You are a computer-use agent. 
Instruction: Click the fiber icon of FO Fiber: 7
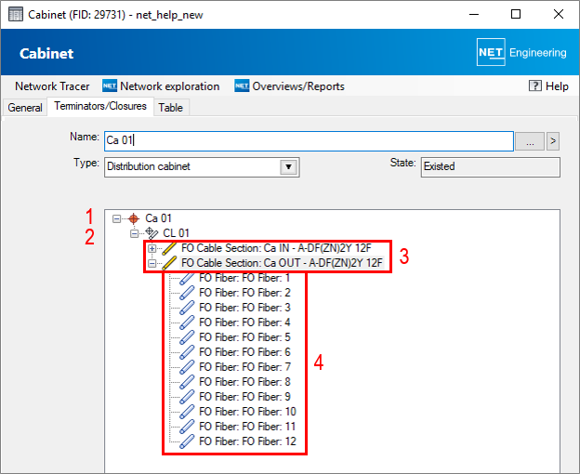187,367
